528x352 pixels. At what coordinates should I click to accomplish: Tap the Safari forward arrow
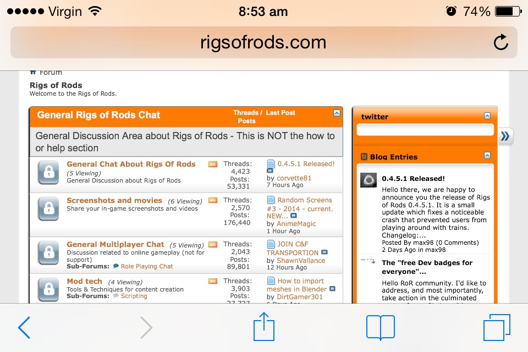[146, 327]
